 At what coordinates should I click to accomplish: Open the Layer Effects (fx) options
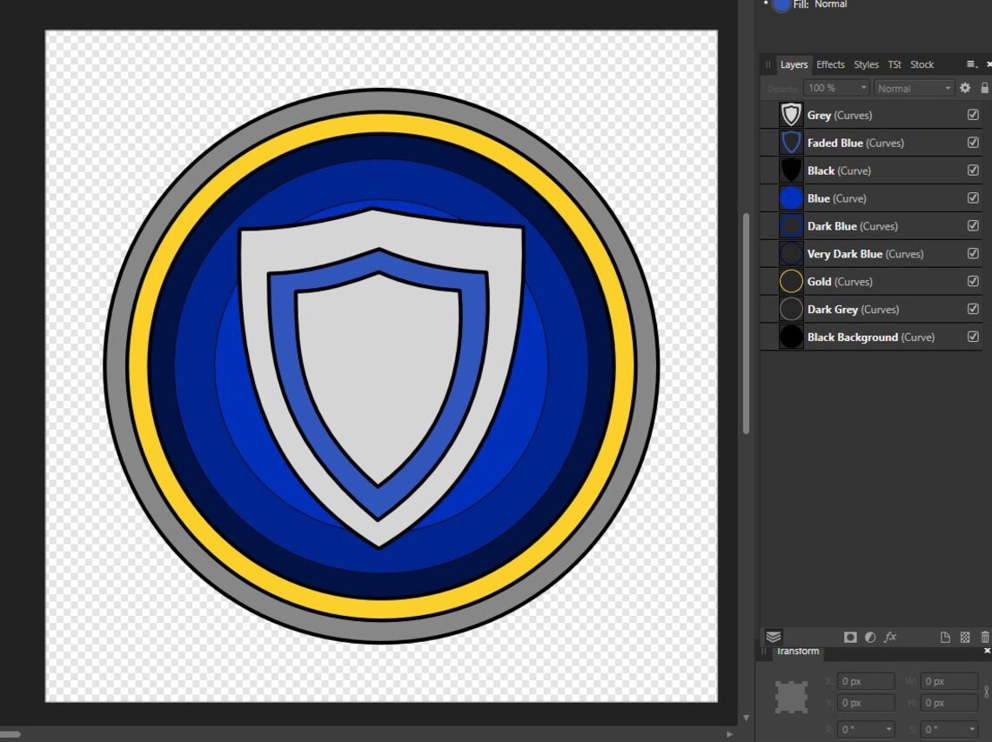(890, 637)
